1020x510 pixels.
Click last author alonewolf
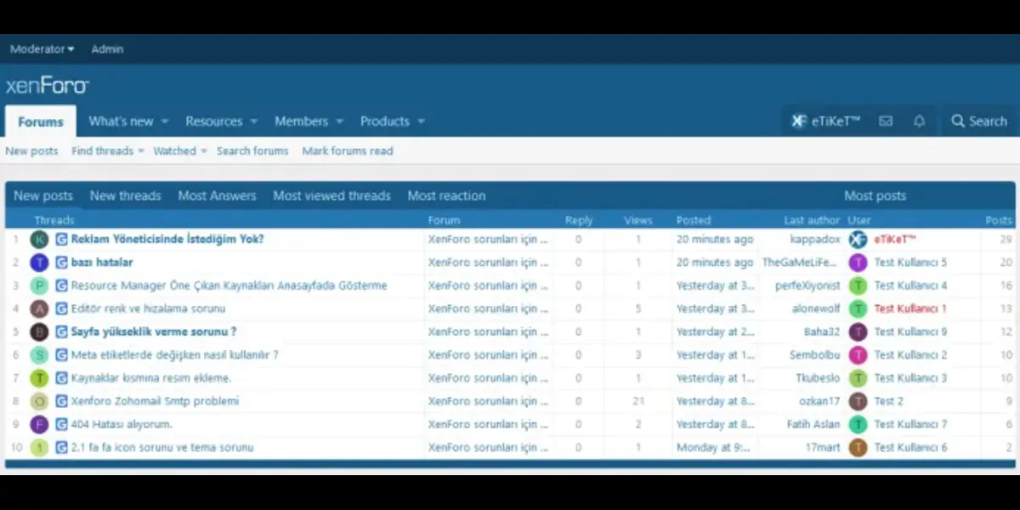coord(816,309)
